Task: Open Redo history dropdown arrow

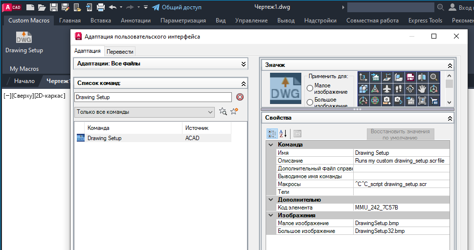Action: click(139, 7)
